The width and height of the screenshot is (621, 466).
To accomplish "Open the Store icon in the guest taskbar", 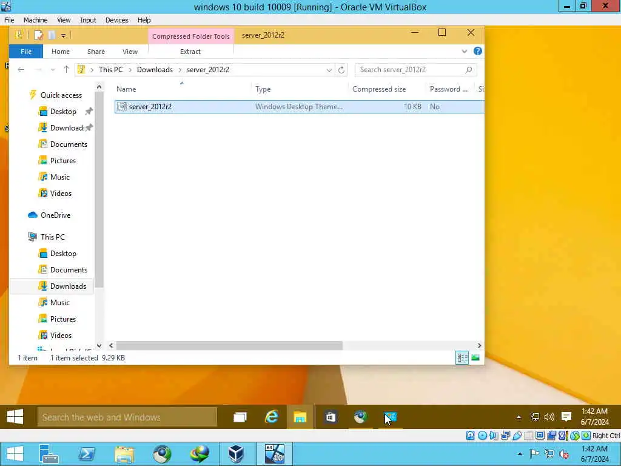I will pyautogui.click(x=331, y=417).
